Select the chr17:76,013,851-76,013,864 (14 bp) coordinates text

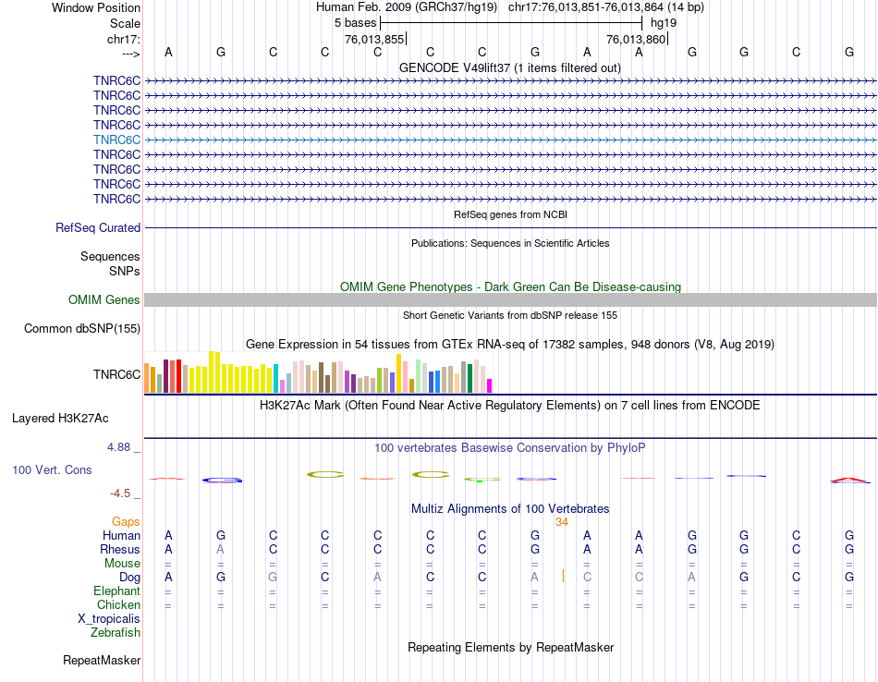606,7
